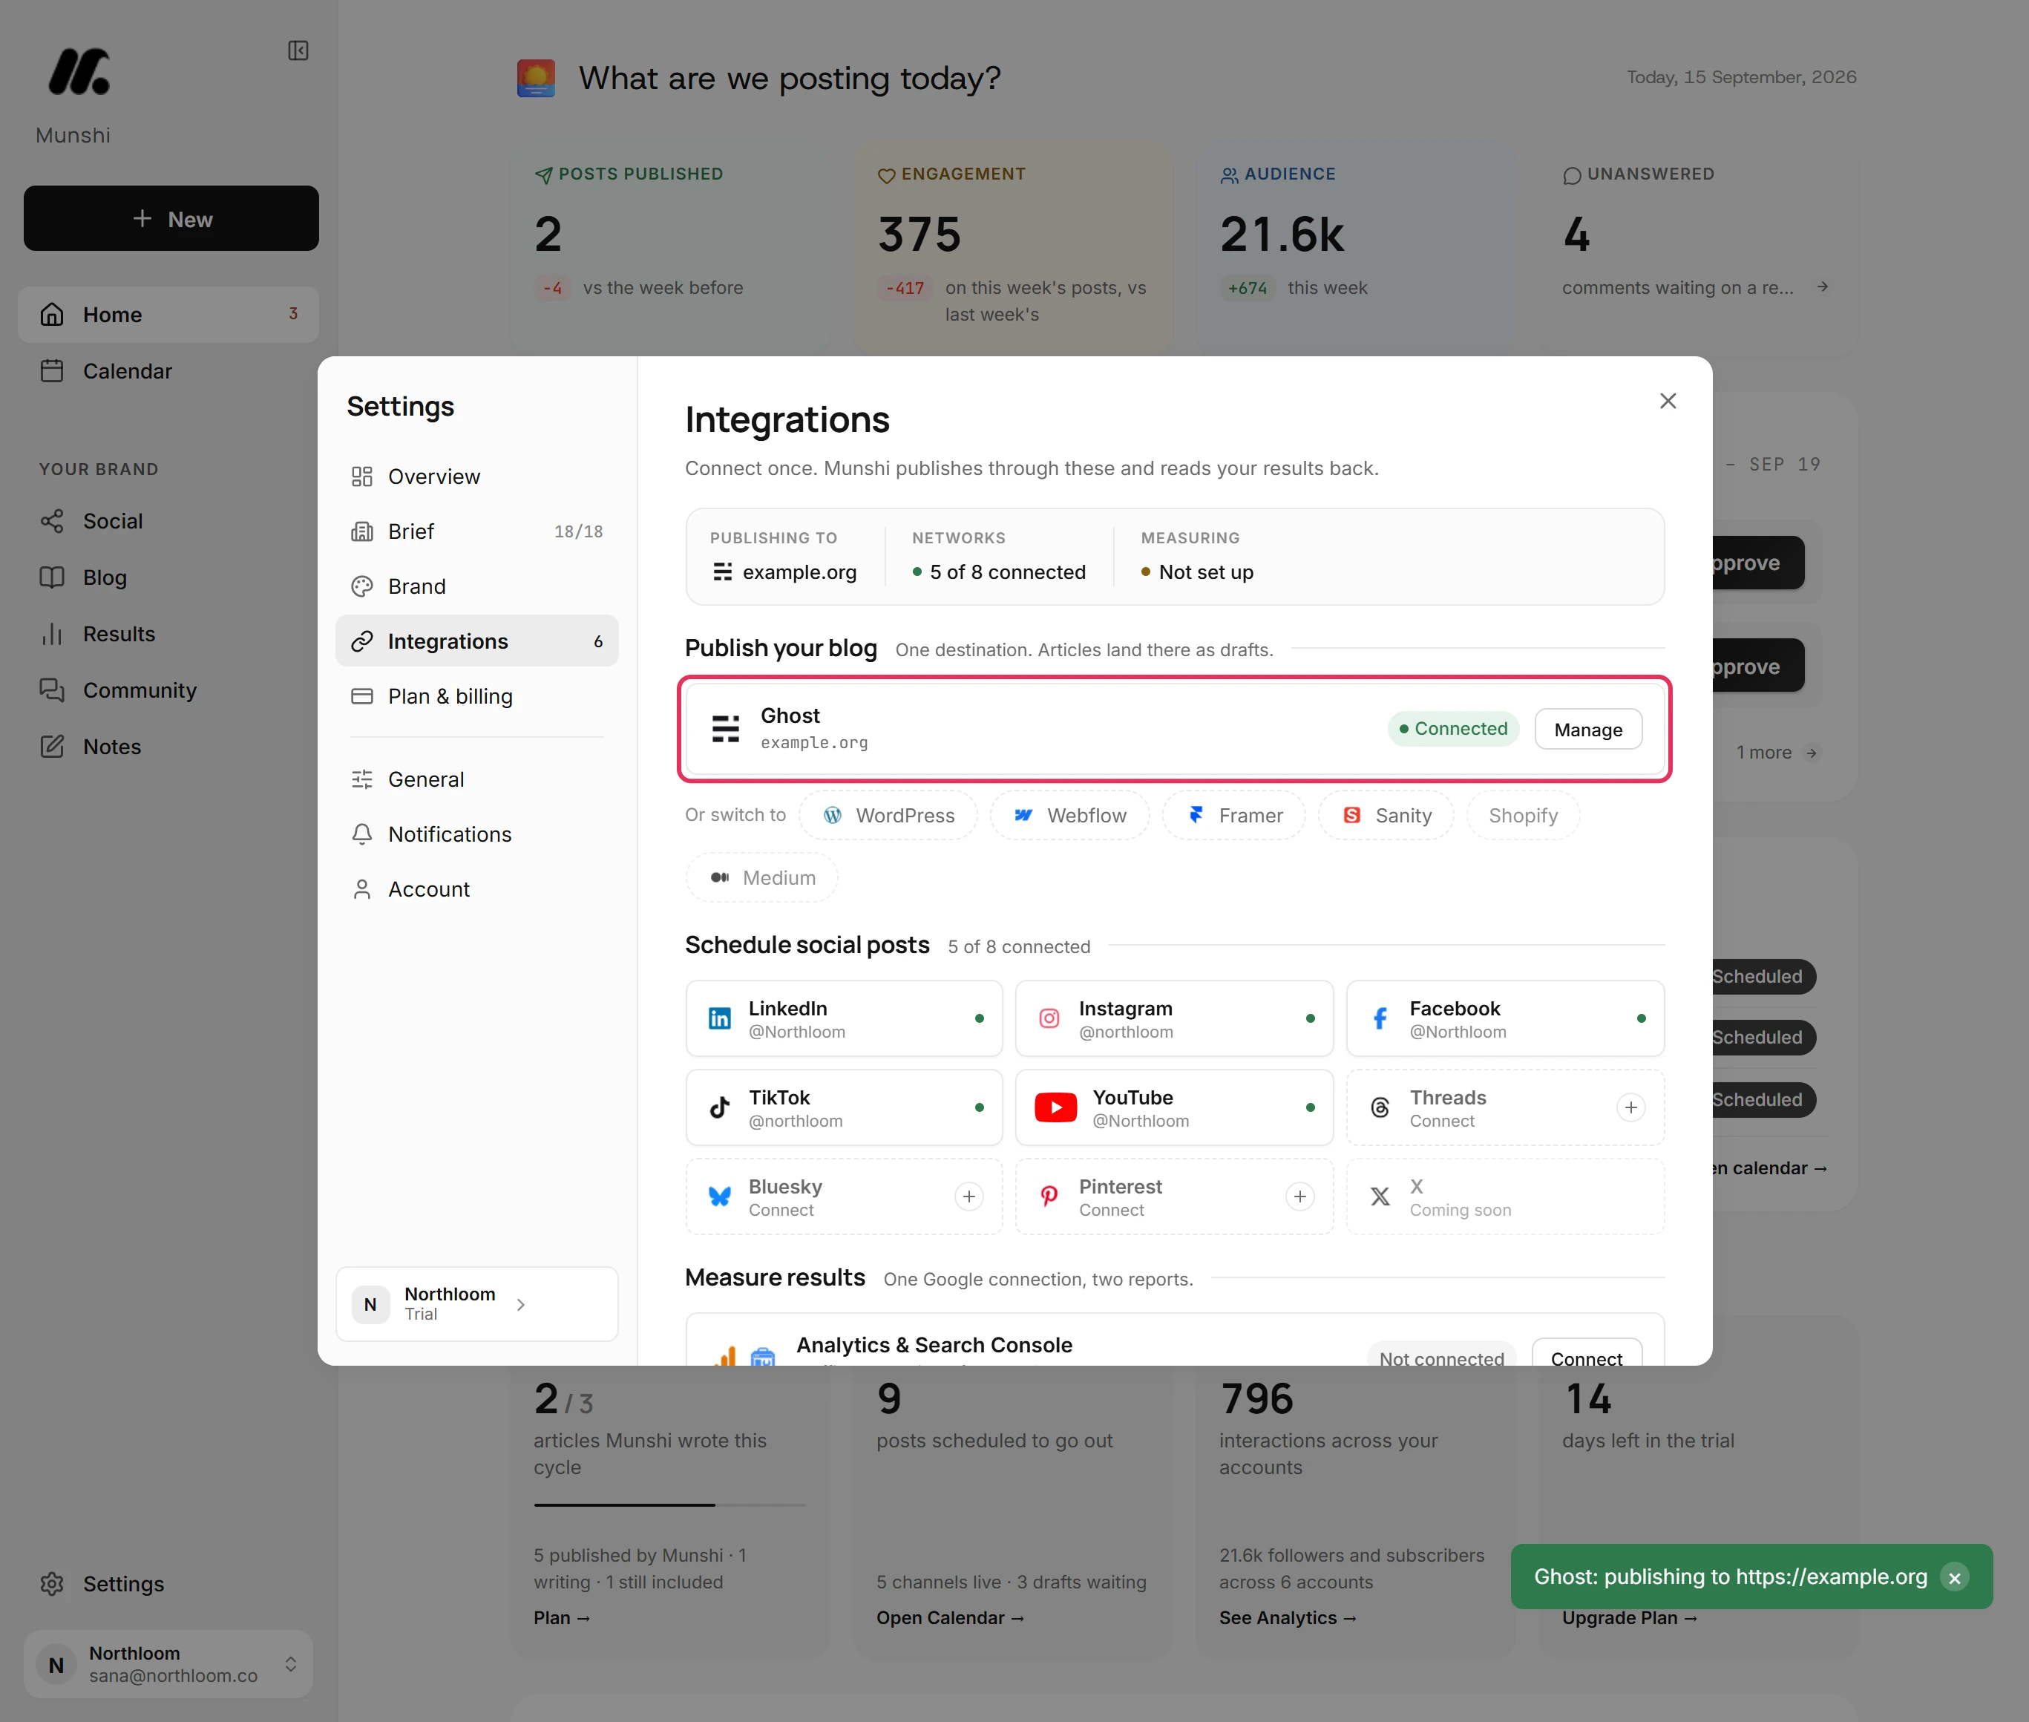Open the Notifications settings tab
Screen dimensions: 2029x1722
click(x=477, y=834)
